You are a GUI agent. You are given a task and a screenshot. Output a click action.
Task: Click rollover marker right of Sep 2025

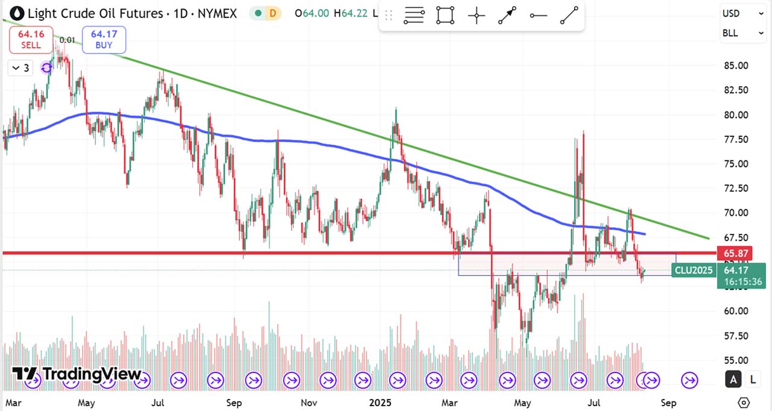689,380
